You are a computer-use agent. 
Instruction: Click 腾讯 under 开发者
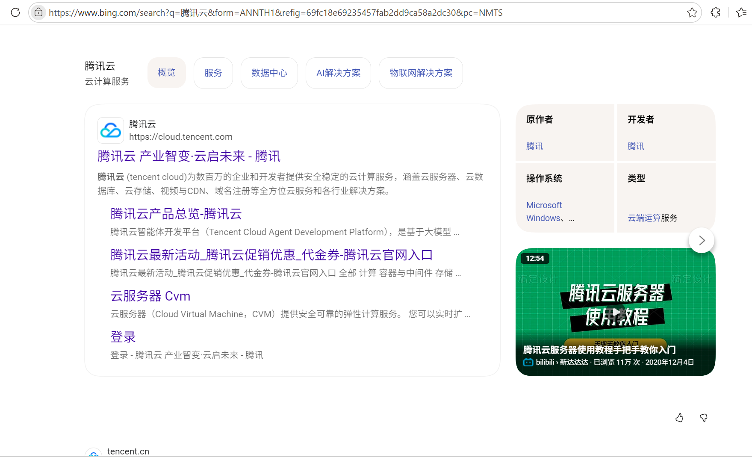636,146
